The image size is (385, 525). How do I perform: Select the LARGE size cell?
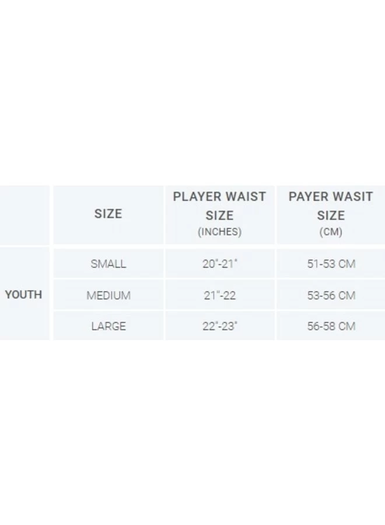coord(108,326)
